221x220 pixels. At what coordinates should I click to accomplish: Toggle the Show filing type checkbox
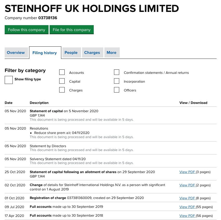tap(9, 80)
